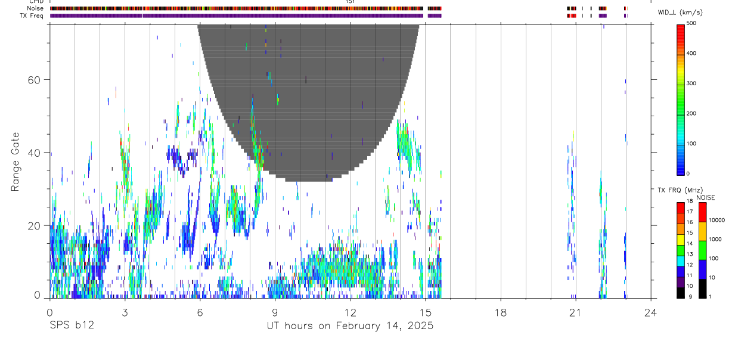The image size is (732, 338).
Task: Click the 40 tick on Range Gate axis
Action: 34,153
